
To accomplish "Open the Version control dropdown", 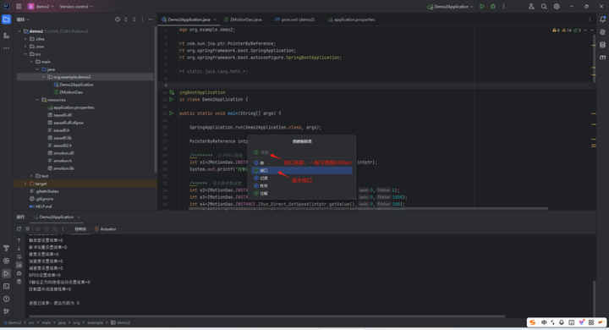I will pos(76,6).
